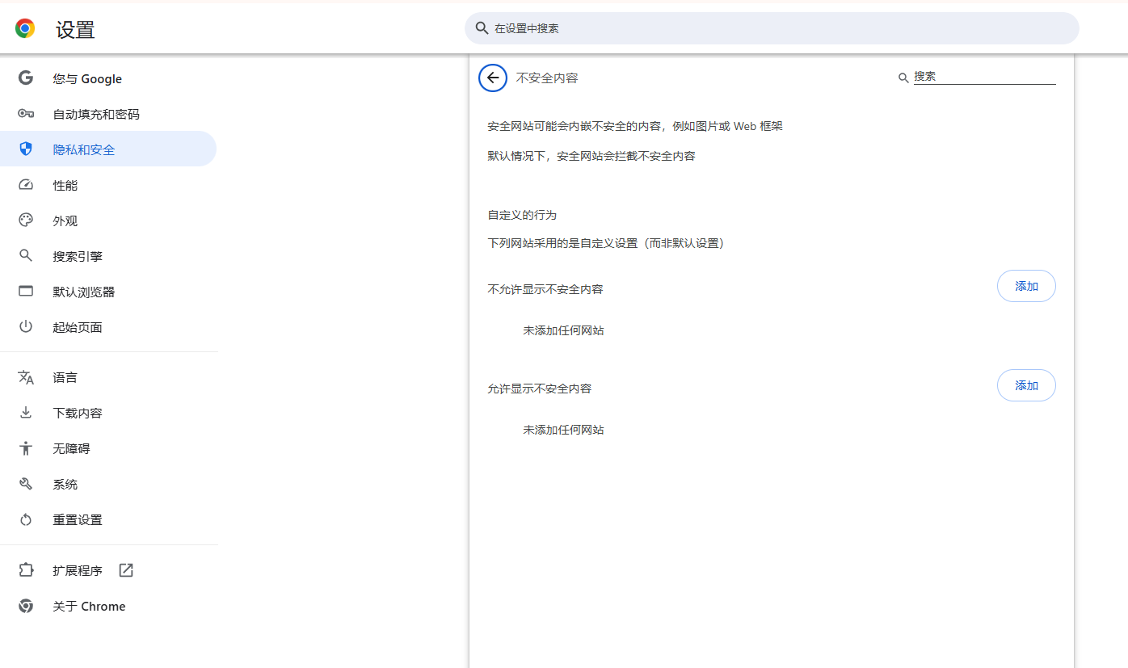
Task: Click 未添加任何网站 under 不允许显示不安全内容
Action: (x=563, y=330)
